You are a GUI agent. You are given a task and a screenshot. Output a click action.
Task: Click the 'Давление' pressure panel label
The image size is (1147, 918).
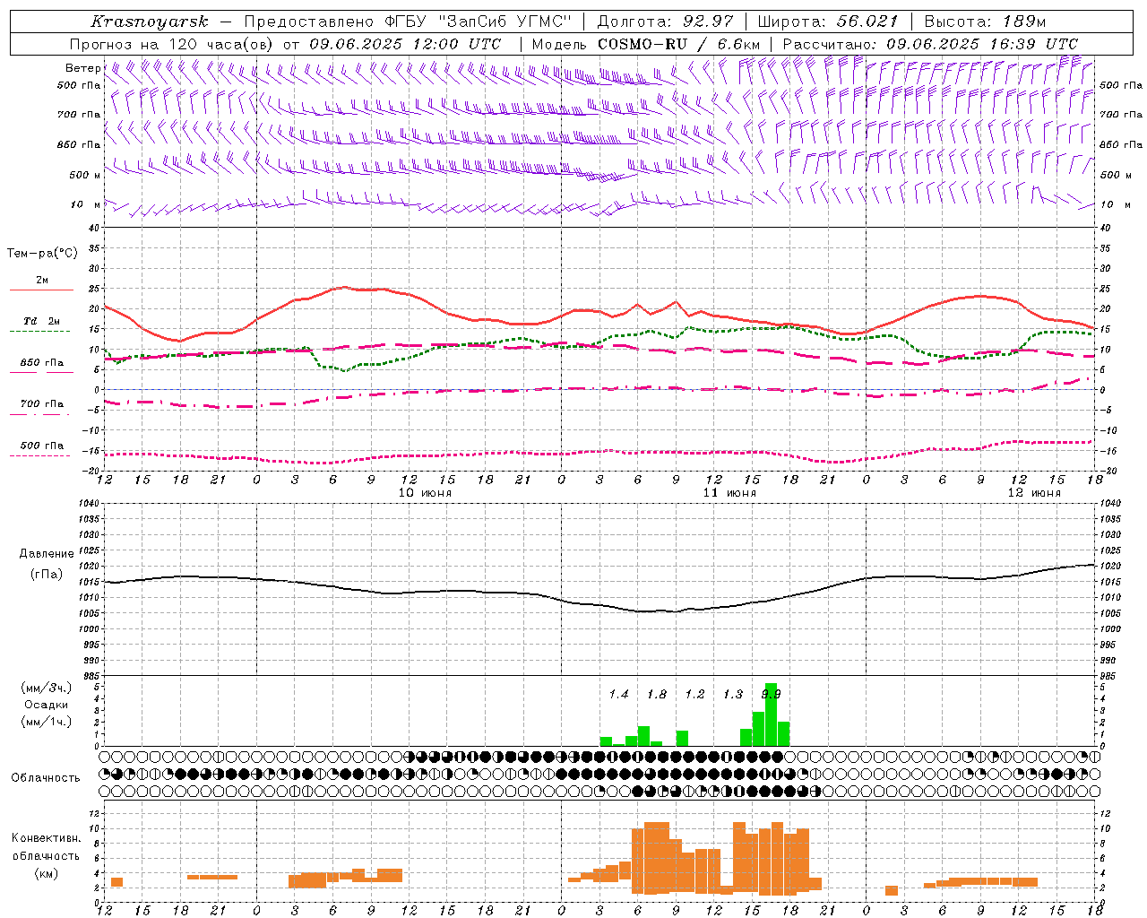[x=47, y=554]
